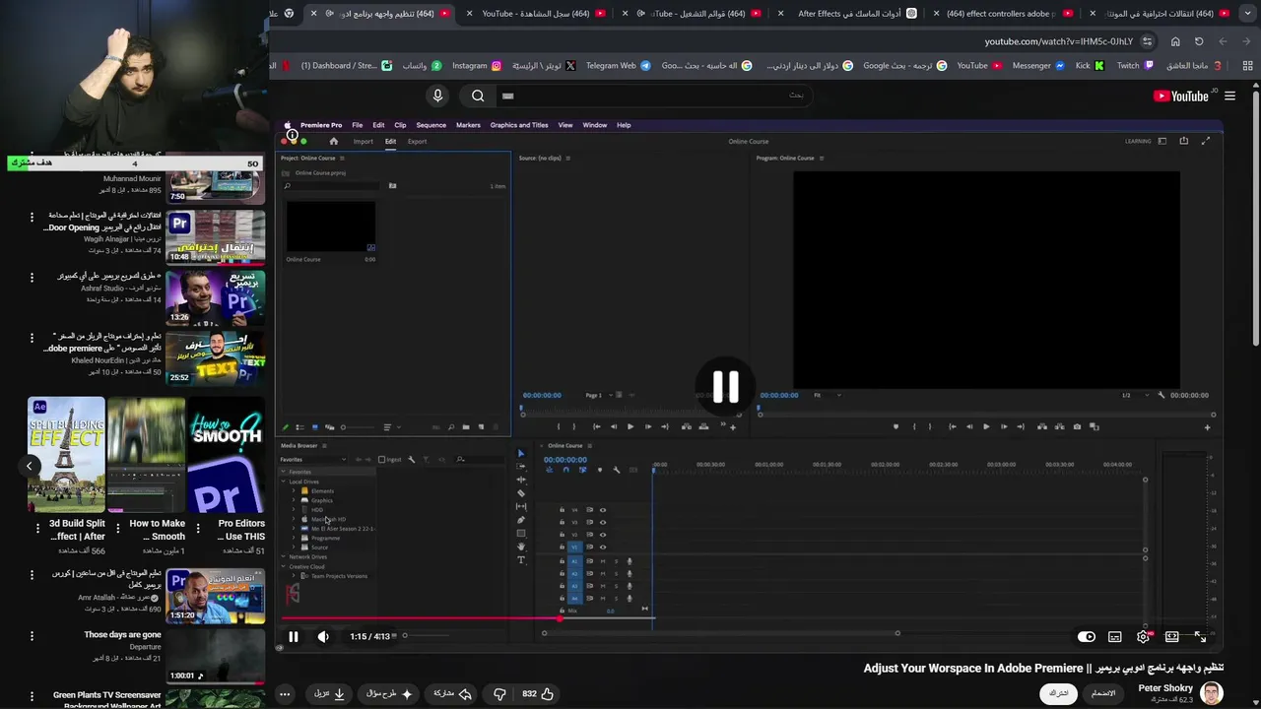The image size is (1261, 709).
Task: Expand the Elements folder
Action: (294, 491)
